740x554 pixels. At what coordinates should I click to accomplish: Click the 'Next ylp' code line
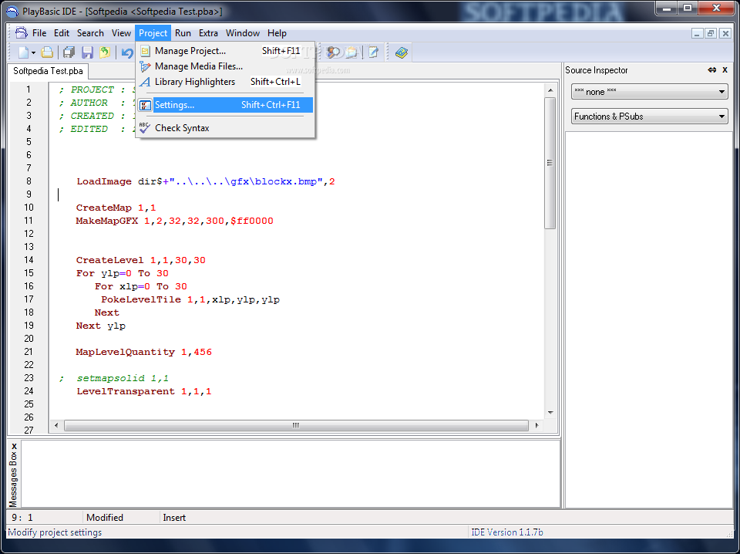pyautogui.click(x=100, y=326)
